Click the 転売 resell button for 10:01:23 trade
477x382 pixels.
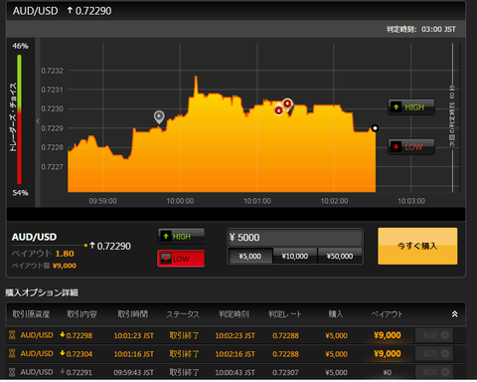pos(434,335)
